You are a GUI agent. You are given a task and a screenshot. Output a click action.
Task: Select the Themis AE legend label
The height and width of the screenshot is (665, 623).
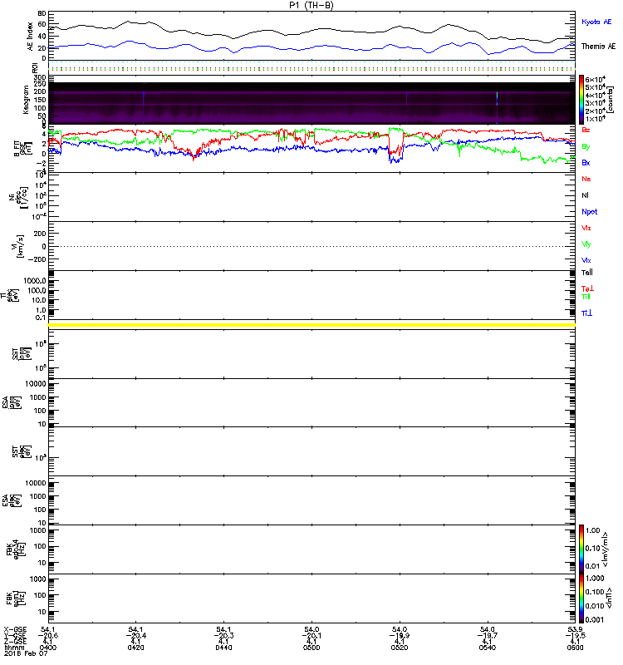[x=598, y=47]
